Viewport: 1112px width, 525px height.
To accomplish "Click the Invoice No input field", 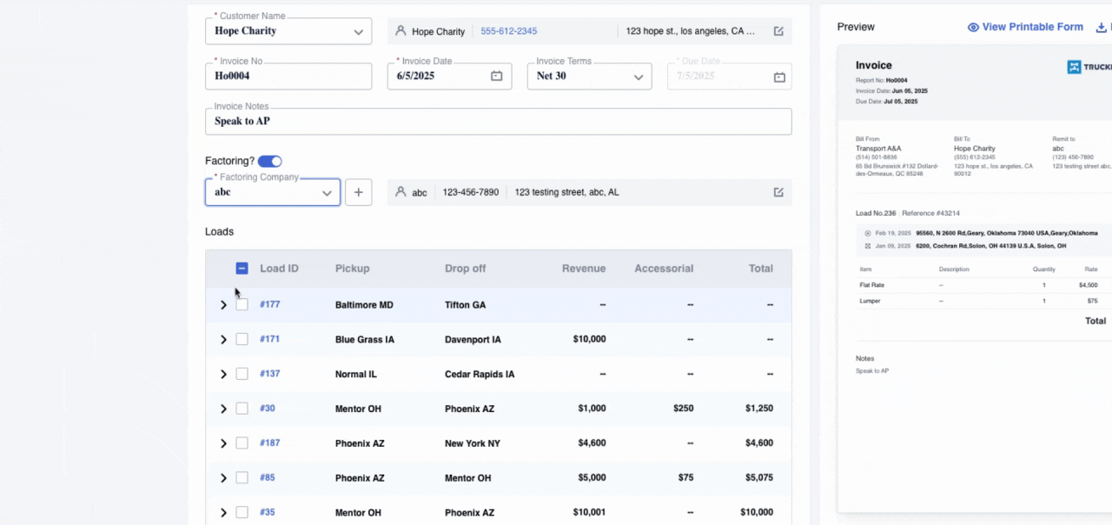I will [288, 76].
